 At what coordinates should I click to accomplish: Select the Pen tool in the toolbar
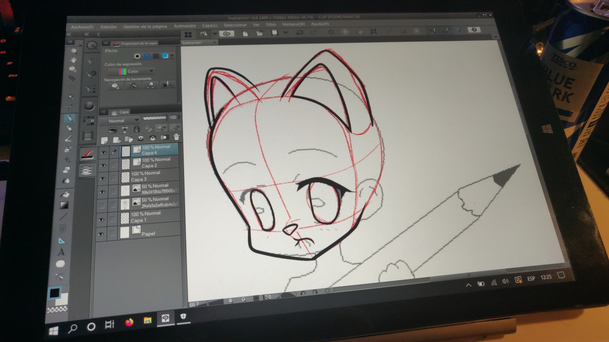[x=70, y=118]
